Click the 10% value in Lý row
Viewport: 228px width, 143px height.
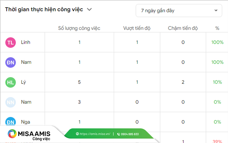[217, 82]
